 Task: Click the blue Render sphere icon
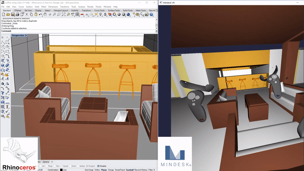(128, 14)
